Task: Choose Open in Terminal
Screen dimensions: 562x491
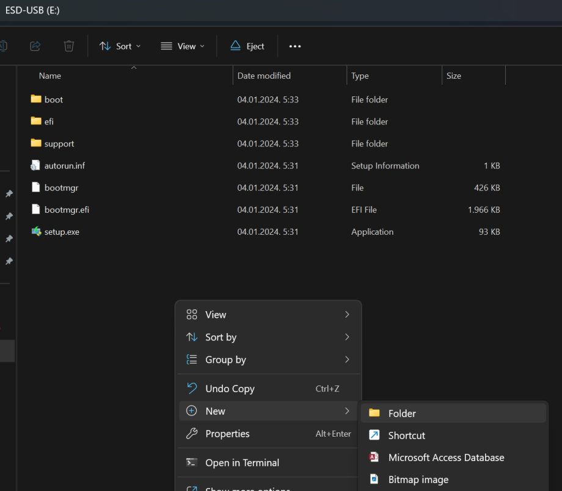Action: click(x=242, y=462)
